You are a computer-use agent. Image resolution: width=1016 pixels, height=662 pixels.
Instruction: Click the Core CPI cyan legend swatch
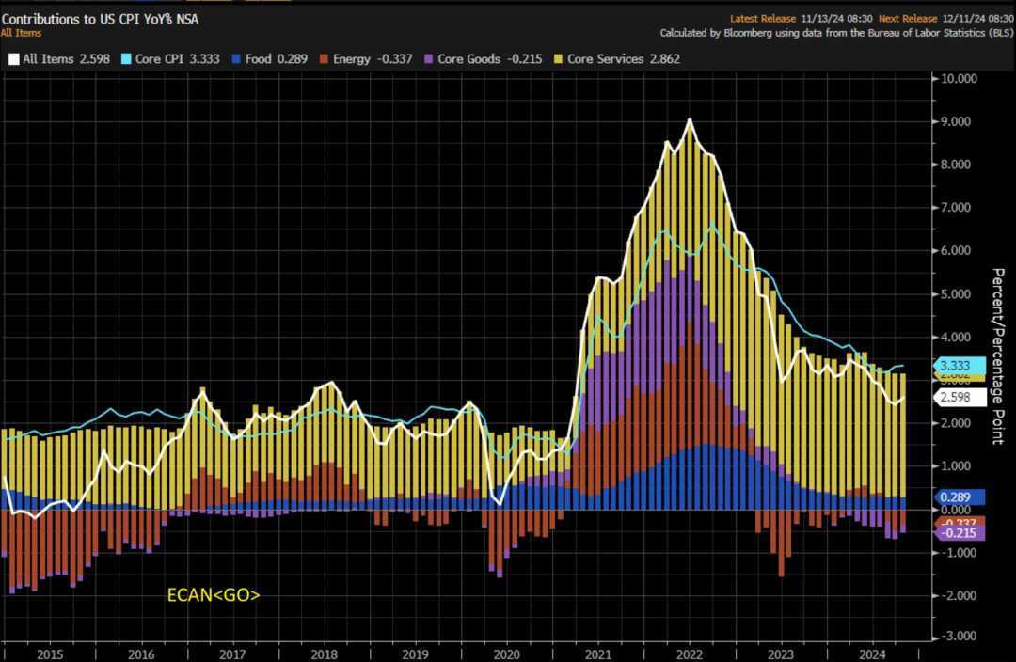coord(126,58)
